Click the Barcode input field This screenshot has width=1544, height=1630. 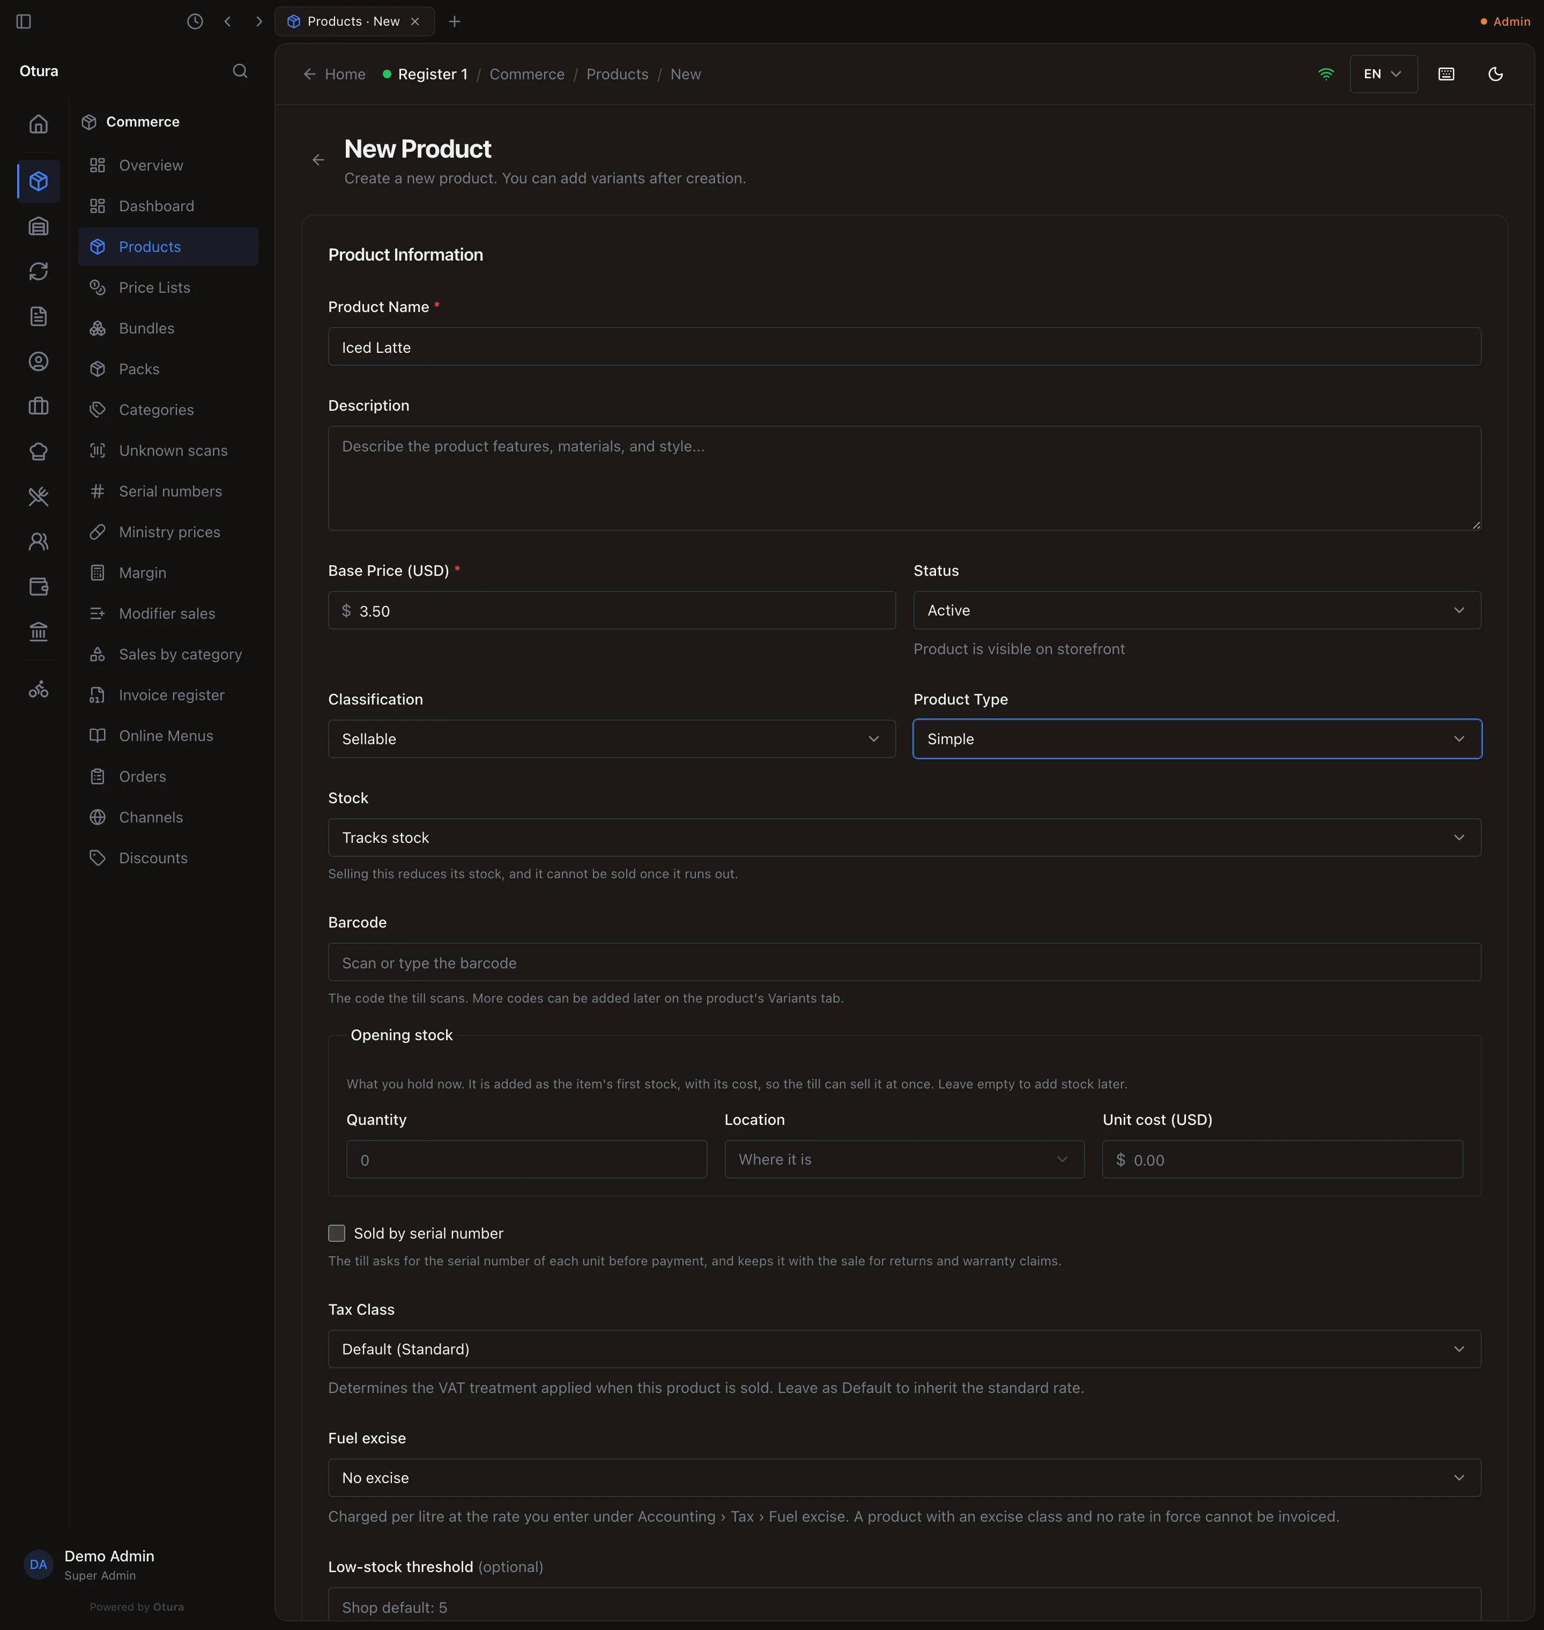904,962
